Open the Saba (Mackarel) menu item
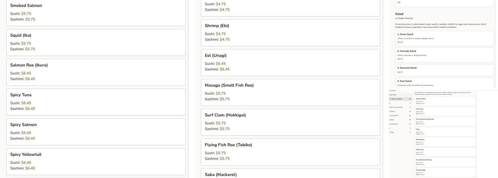Image resolution: width=498 pixels, height=178 pixels. click(290, 174)
